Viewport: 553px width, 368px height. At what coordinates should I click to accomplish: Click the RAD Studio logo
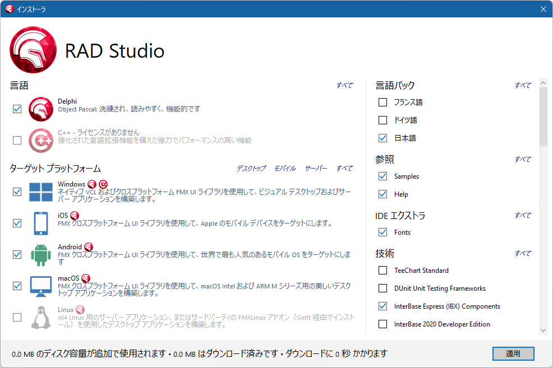pos(33,50)
